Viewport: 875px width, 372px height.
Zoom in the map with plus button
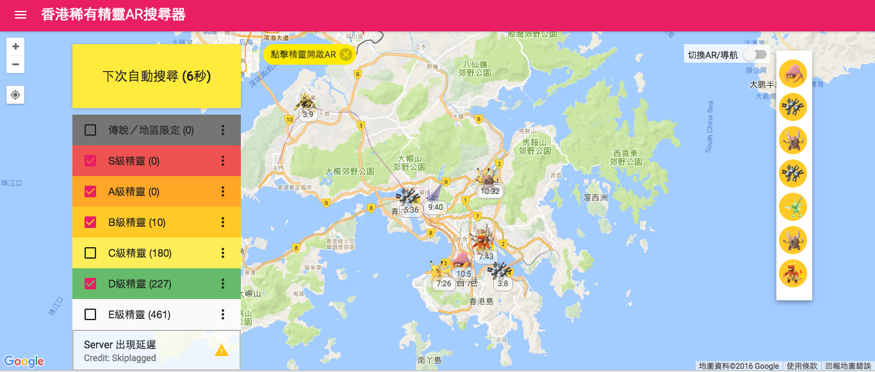coord(16,47)
